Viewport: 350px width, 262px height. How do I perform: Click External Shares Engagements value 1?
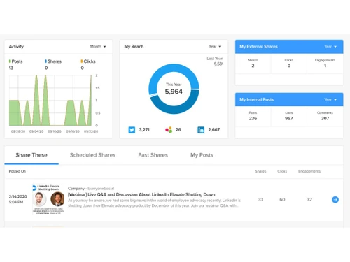click(x=325, y=66)
